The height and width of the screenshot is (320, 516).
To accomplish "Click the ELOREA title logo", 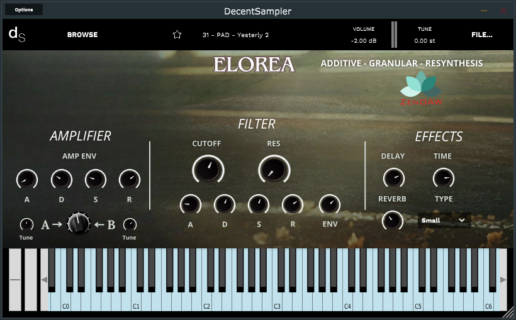I will [254, 65].
